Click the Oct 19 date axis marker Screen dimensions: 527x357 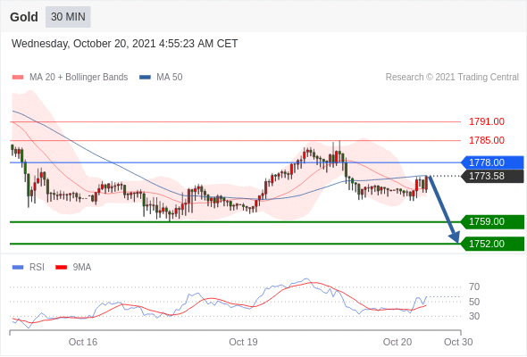[243, 342]
